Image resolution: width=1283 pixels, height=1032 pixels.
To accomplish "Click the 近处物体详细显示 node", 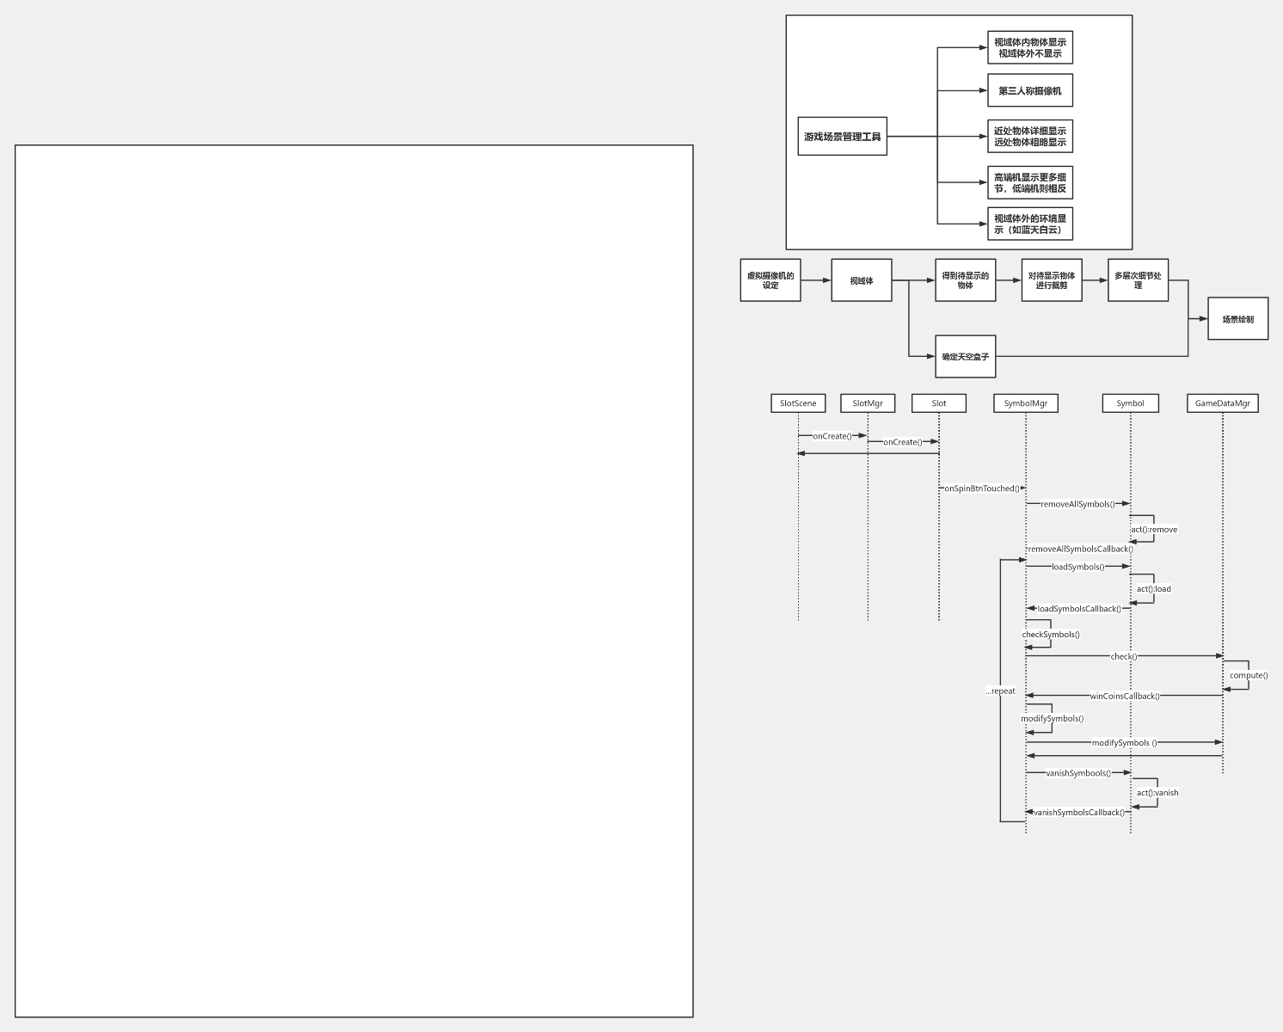I will pyautogui.click(x=1029, y=137).
